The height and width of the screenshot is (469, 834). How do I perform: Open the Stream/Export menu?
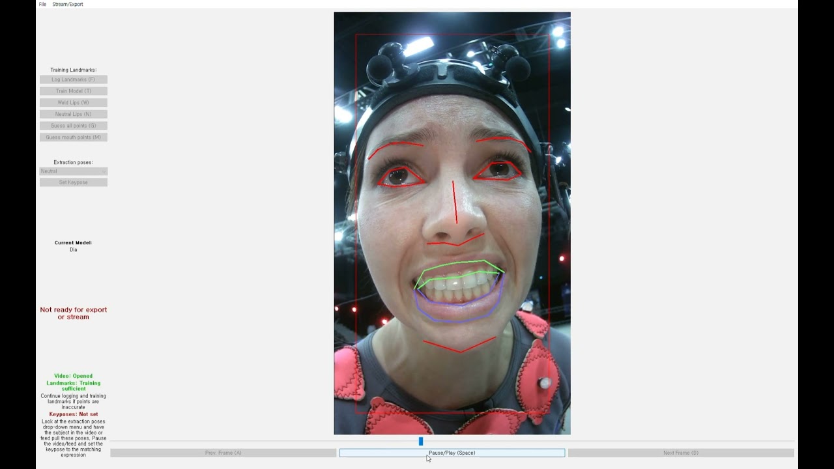pos(68,4)
